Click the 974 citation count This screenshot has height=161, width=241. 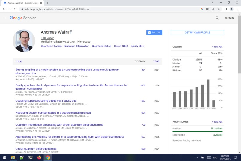coord(144,113)
